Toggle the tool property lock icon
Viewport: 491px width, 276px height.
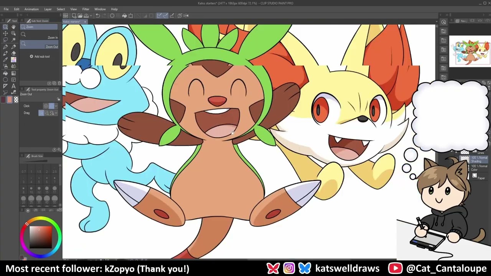[58, 99]
